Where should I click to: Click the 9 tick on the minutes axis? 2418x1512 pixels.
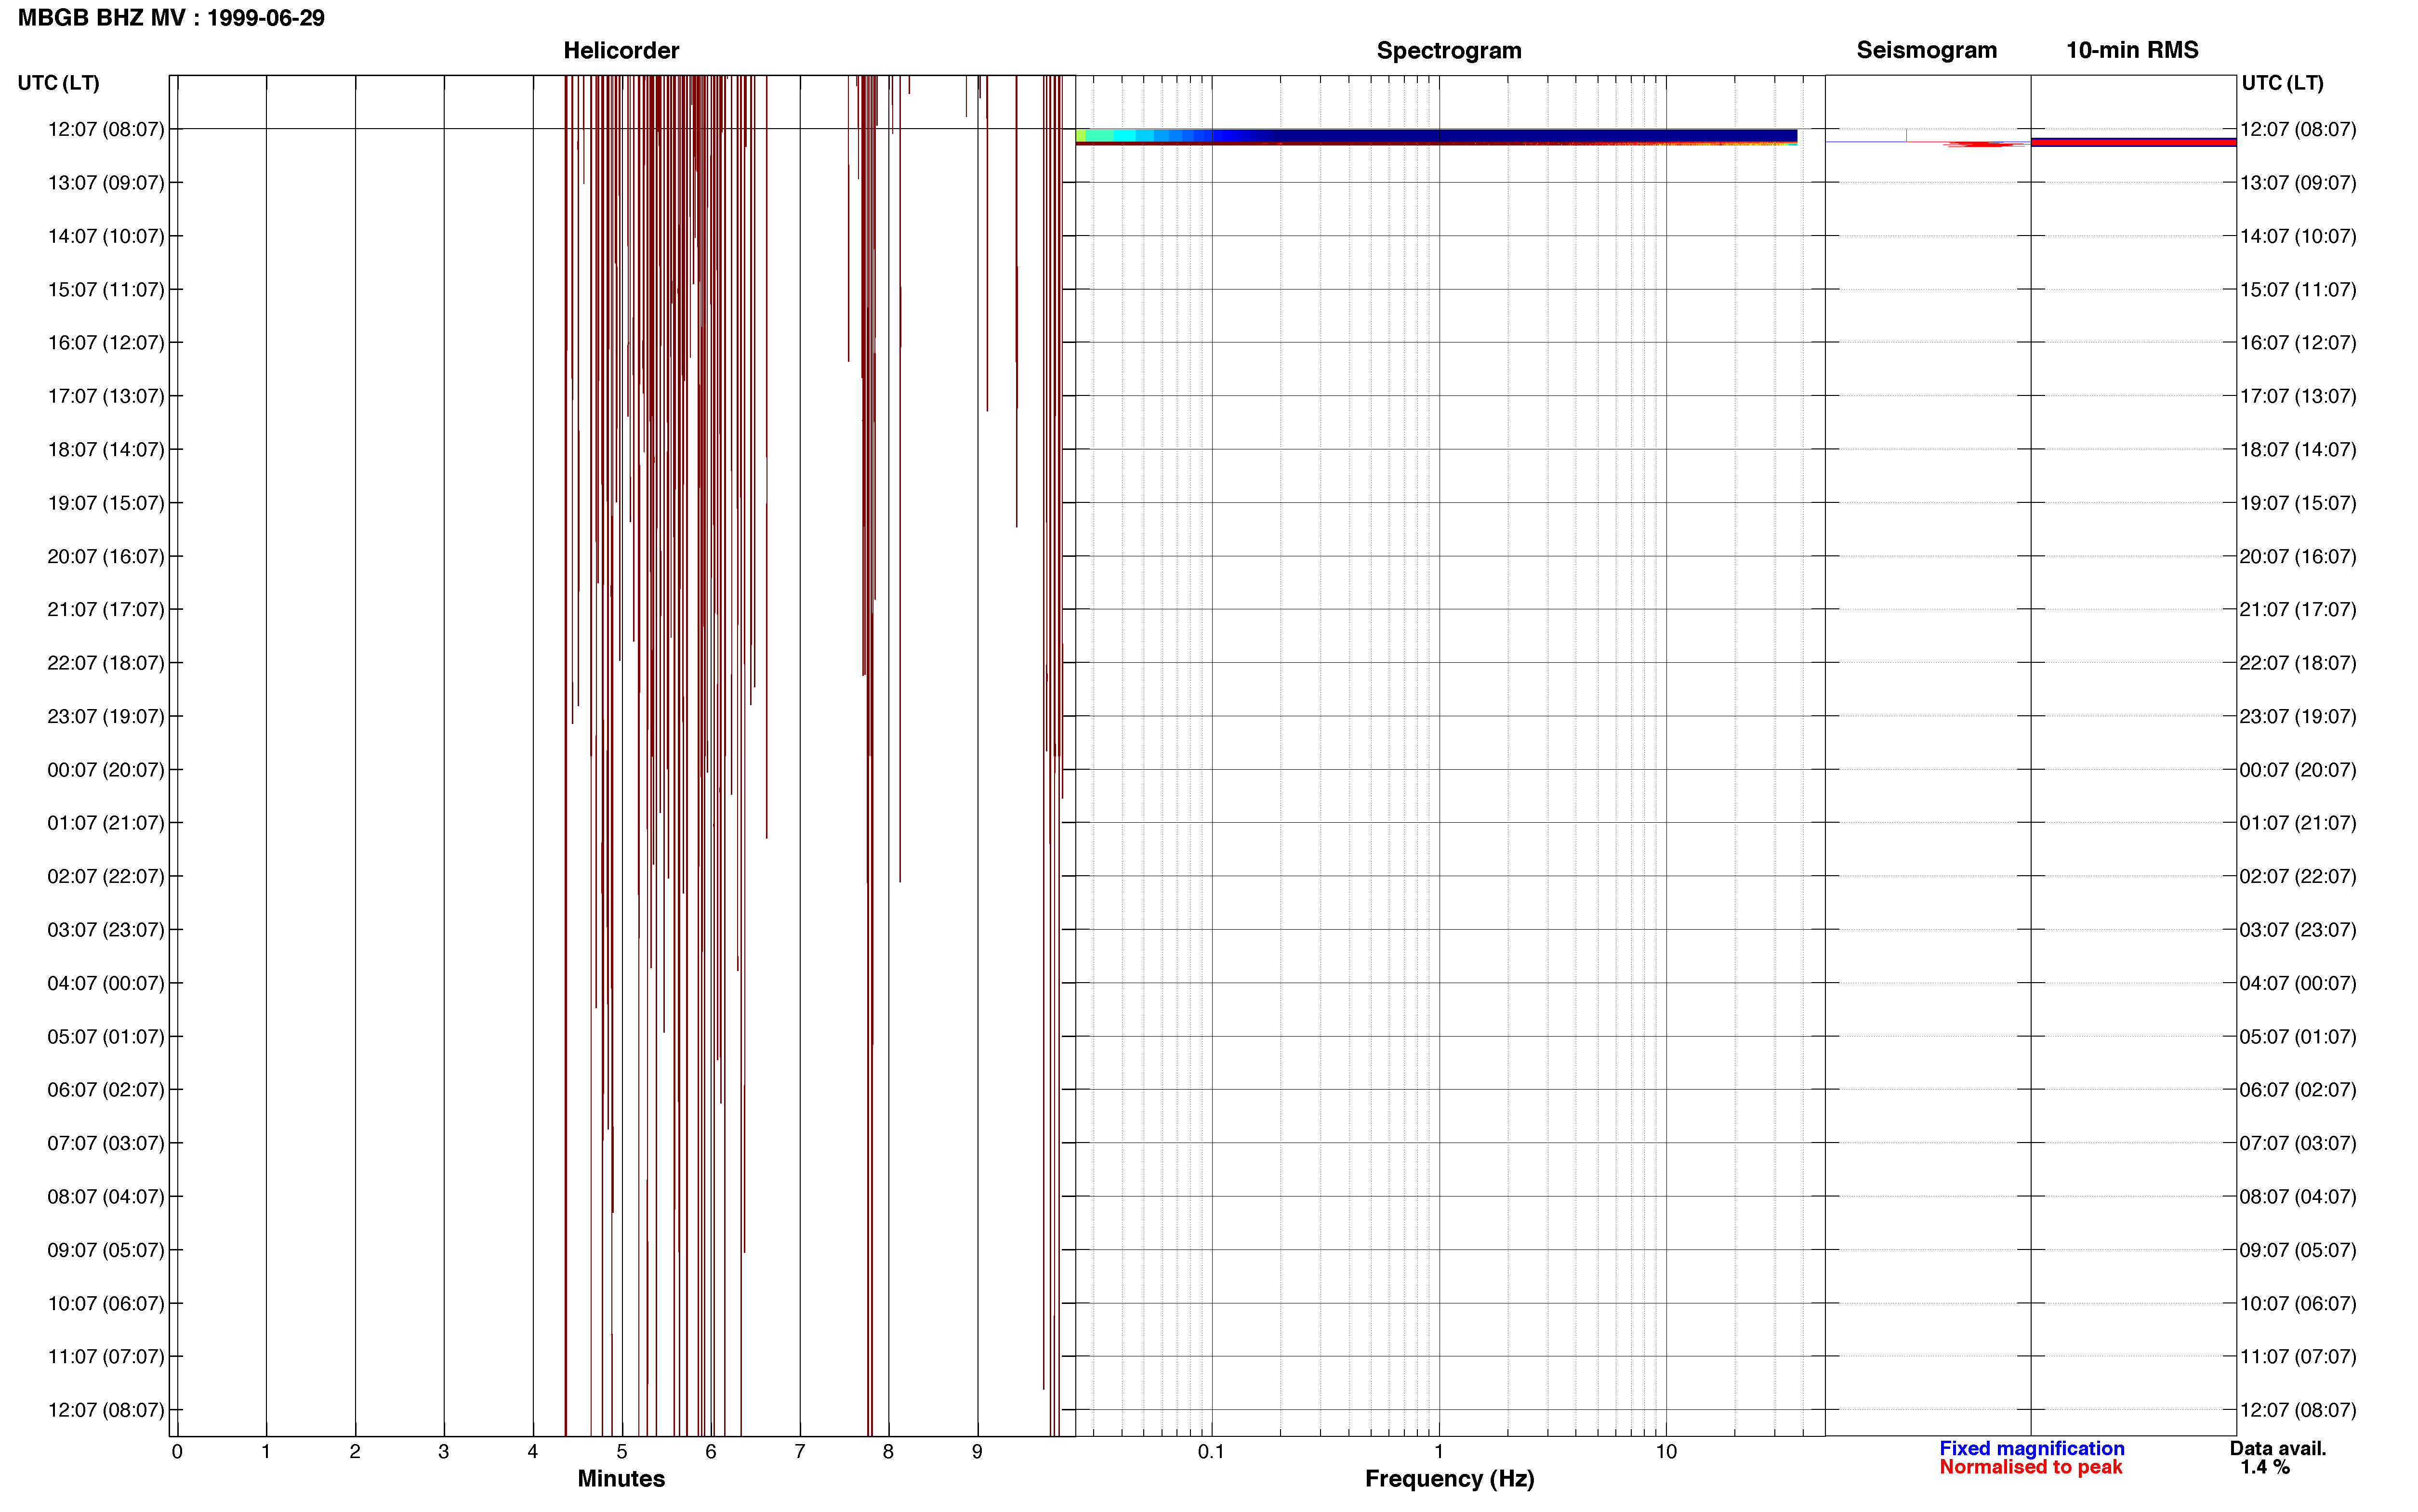977,1451
